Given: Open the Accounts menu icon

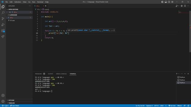Looking at the screenshot, I should click(x=3, y=95).
